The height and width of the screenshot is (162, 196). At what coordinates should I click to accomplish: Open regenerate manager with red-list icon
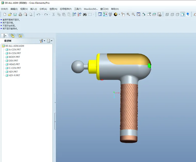coord(79,14)
